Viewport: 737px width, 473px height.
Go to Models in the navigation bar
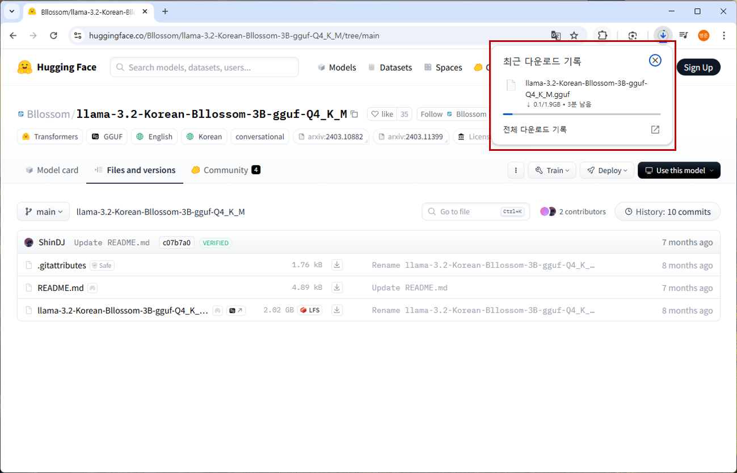click(x=337, y=67)
